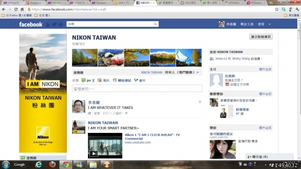
Task: Open the poster of I AM WHATEVER IT TAKES
Action: 94,102
